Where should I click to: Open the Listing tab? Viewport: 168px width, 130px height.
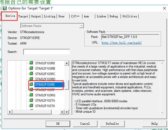point(50,16)
